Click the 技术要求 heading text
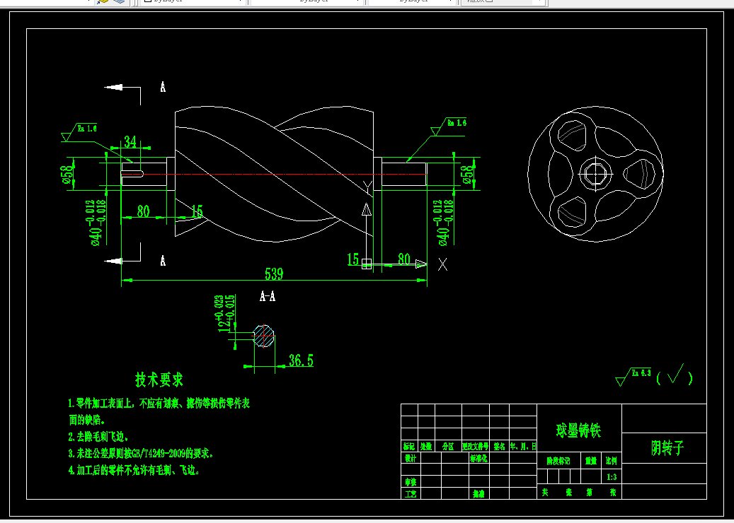Viewport: 734px width, 523px height. click(159, 380)
